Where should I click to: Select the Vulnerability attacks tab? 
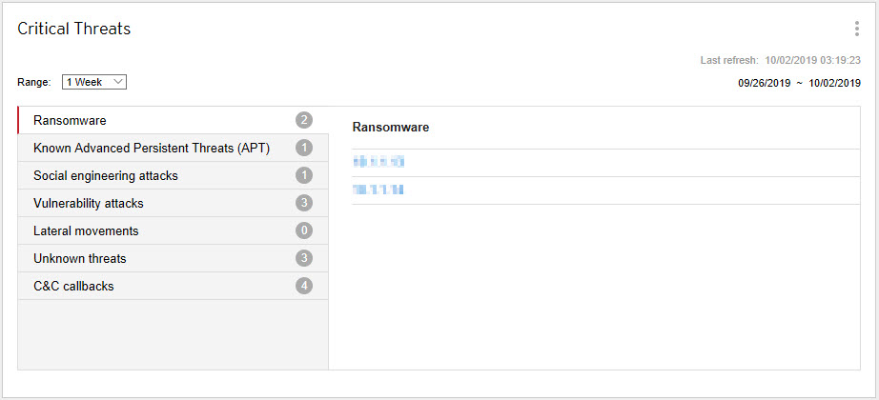pos(88,203)
